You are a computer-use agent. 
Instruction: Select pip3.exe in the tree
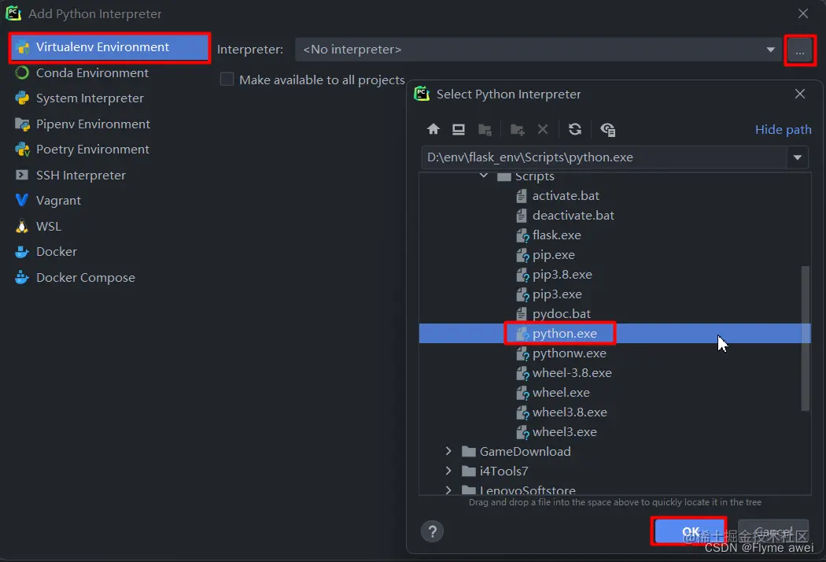click(x=557, y=294)
